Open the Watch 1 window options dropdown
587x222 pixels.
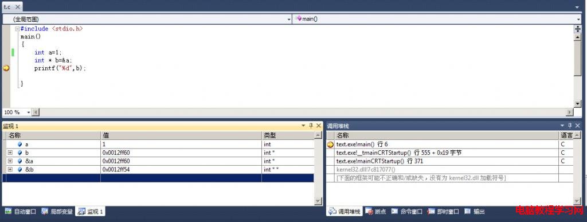click(x=303, y=126)
